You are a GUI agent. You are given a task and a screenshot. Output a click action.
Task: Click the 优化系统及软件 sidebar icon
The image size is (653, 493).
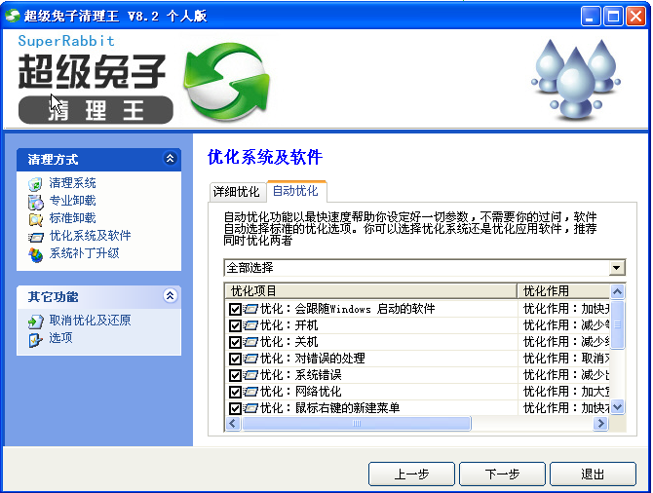tap(36, 237)
